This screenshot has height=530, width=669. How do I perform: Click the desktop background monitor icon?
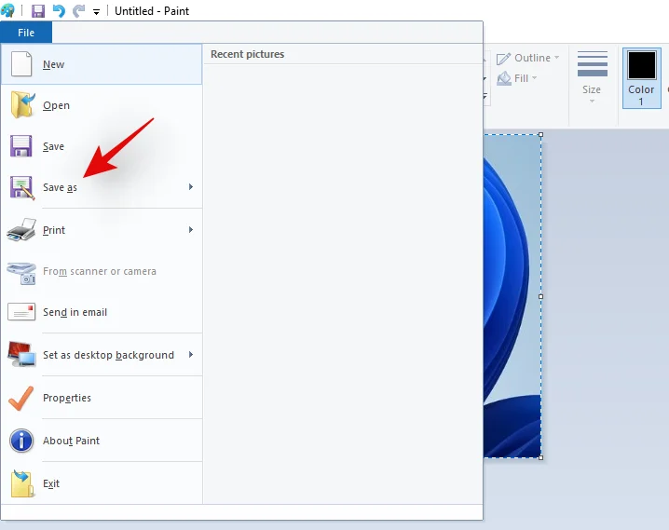click(21, 354)
